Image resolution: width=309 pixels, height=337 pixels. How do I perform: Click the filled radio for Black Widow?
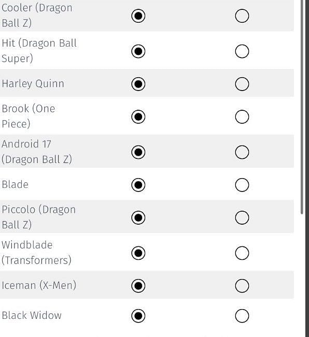pyautogui.click(x=138, y=316)
